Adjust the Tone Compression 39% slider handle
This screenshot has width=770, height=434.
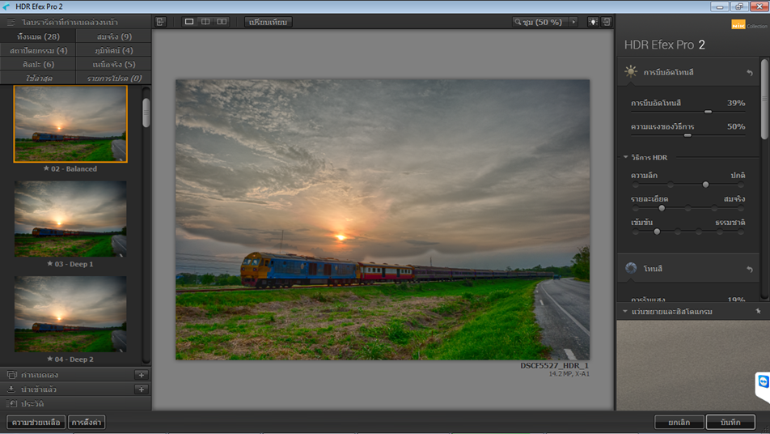[x=708, y=112]
